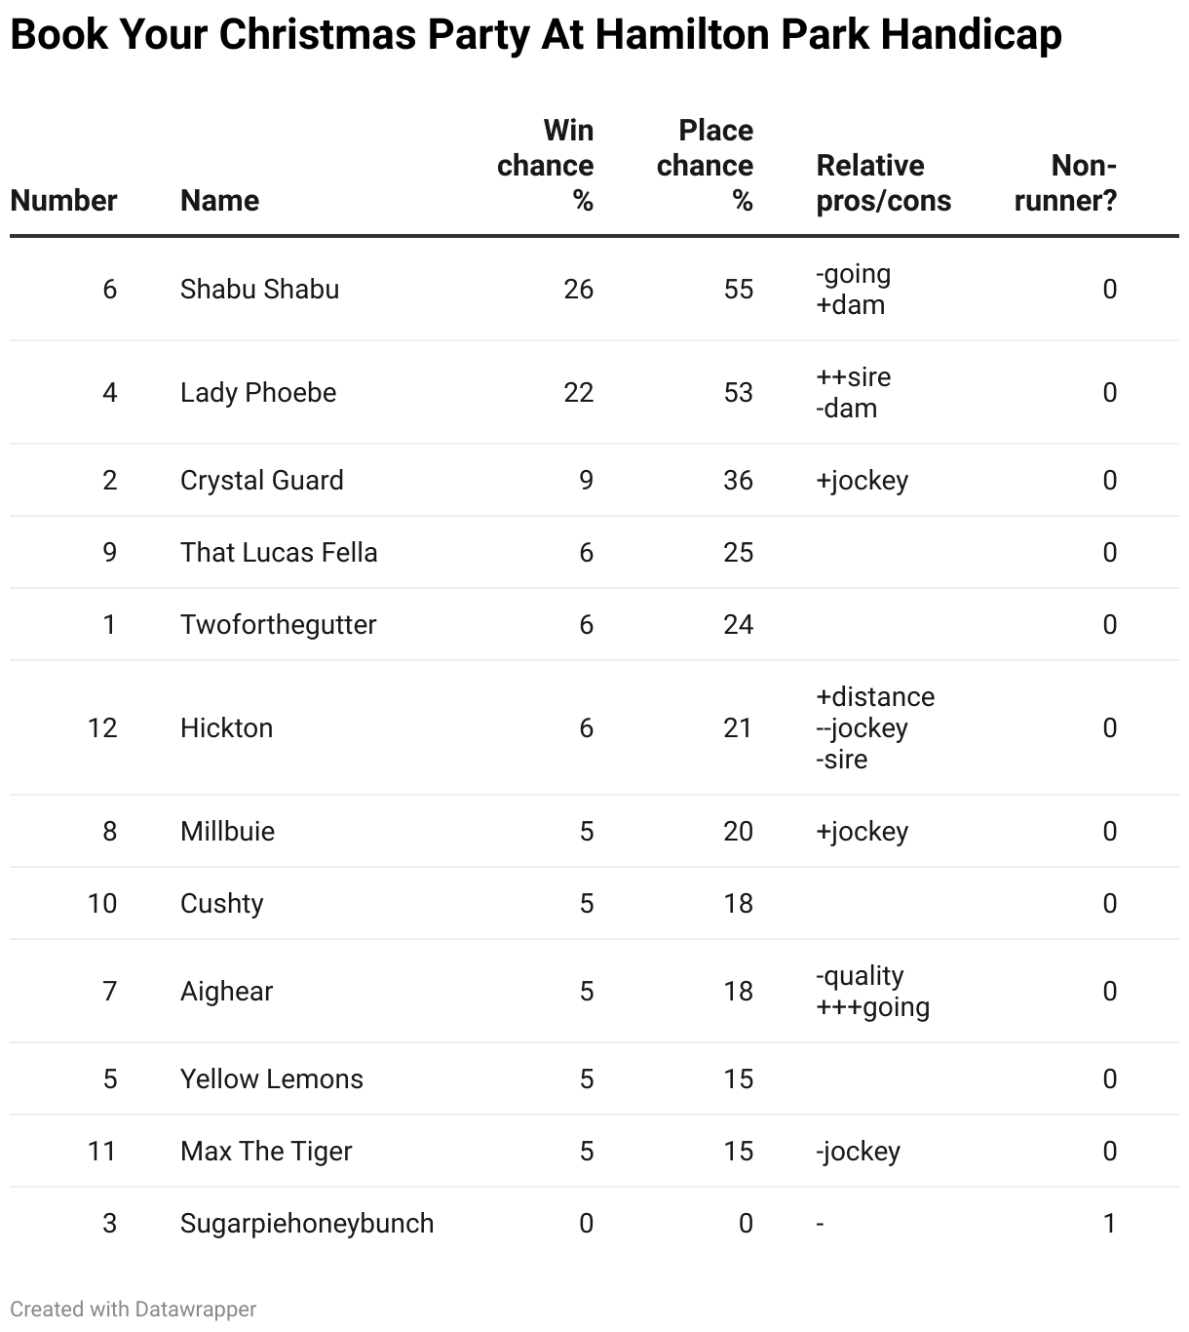The width and height of the screenshot is (1189, 1332).
Task: Click the Non-runner? column header
Action: pyautogui.click(x=1065, y=183)
